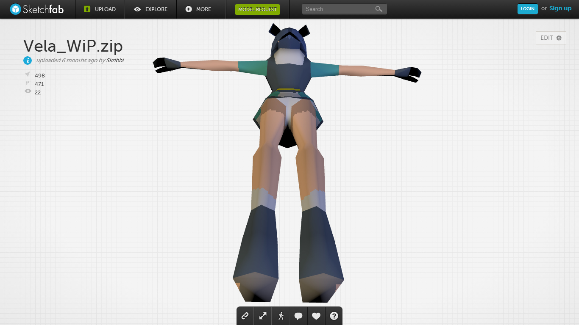The height and width of the screenshot is (325, 579).
Task: Click the Sketchfab logo
Action: click(37, 9)
